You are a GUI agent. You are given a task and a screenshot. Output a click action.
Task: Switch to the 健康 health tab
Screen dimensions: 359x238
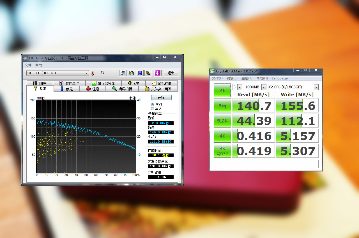[x=93, y=89]
